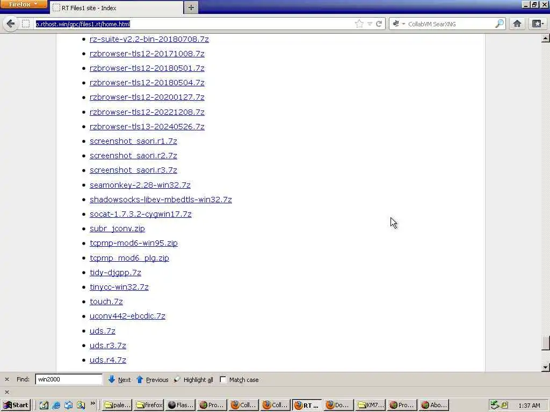550x412 pixels.
Task: Launch Internet Explorer from quick launch
Action: (56, 405)
